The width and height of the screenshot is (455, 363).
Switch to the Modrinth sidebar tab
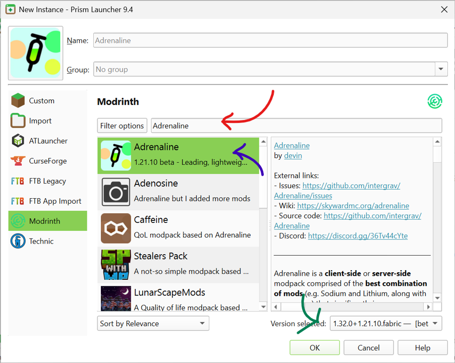click(47, 221)
